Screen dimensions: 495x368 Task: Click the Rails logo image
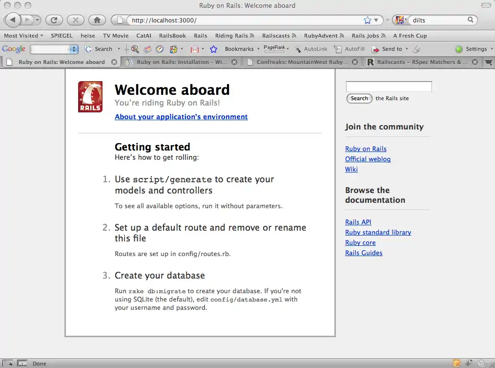pyautogui.click(x=90, y=97)
